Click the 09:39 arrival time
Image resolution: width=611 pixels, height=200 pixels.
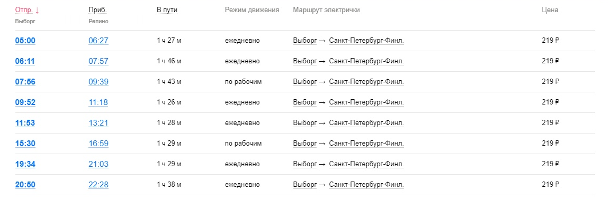coord(98,82)
